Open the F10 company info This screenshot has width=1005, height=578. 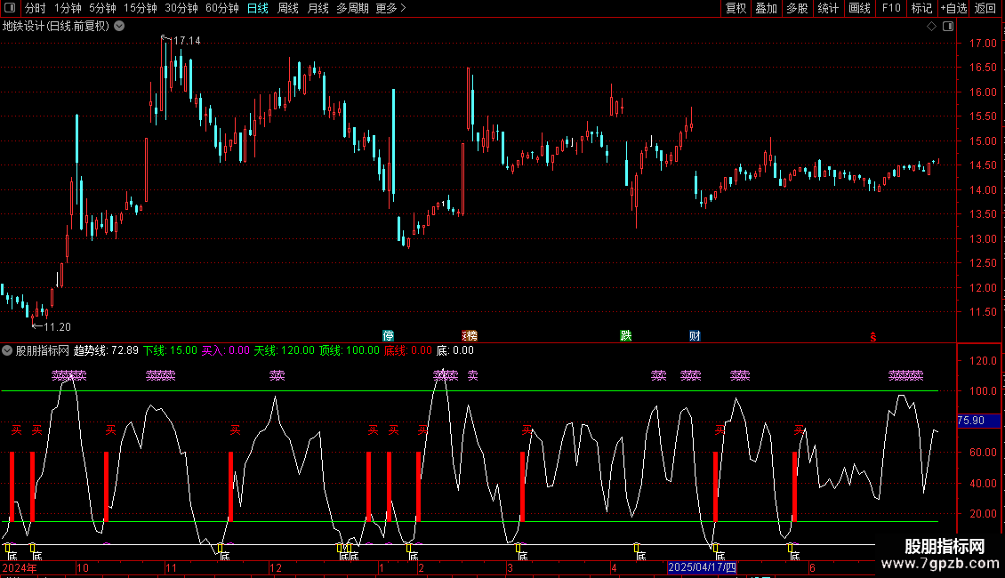pos(891,8)
